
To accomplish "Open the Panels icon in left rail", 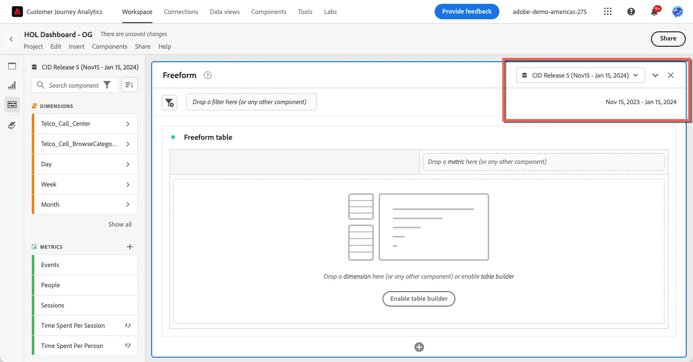I will 12,66.
